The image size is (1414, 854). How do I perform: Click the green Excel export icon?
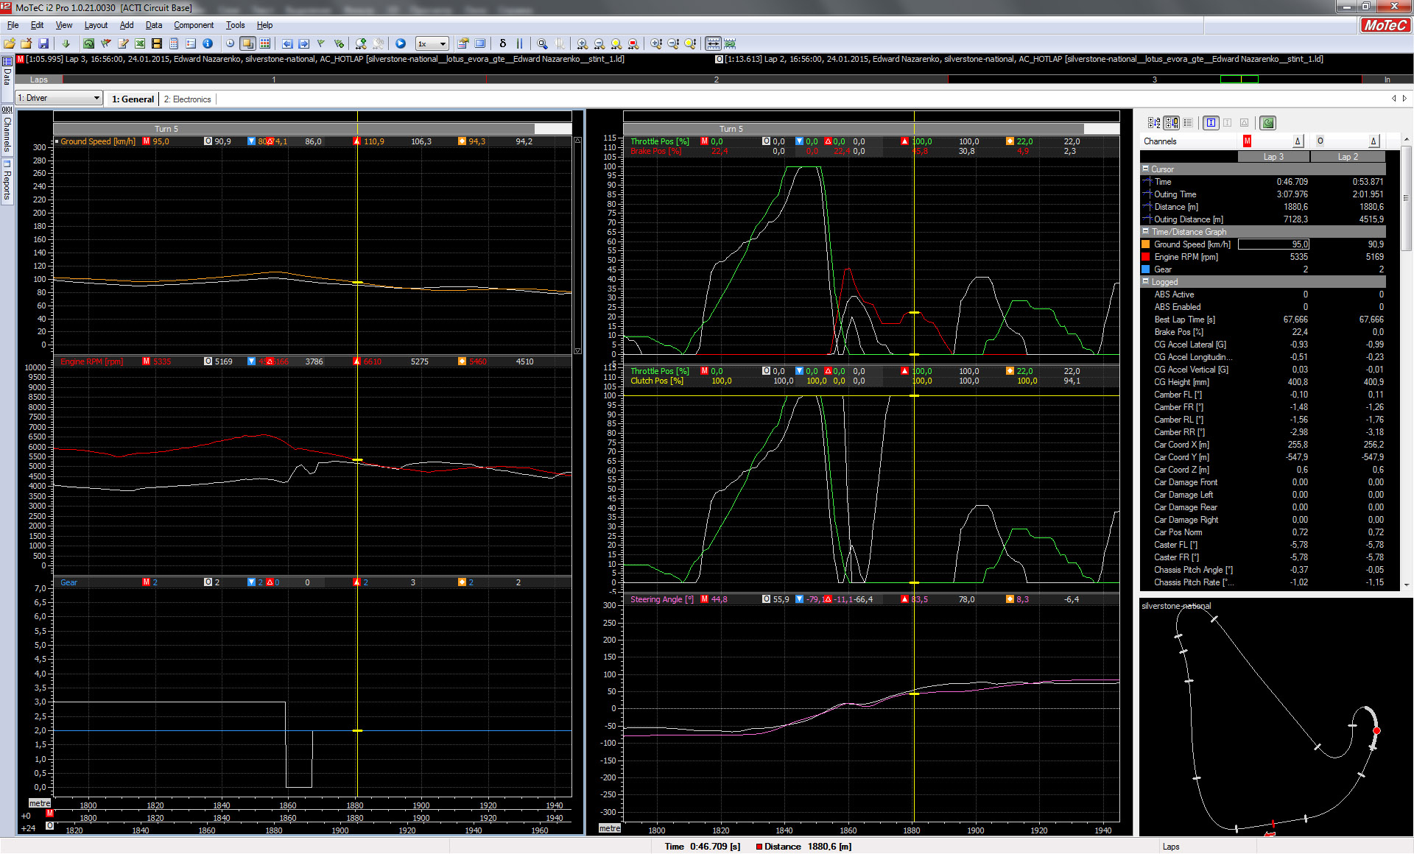(140, 43)
